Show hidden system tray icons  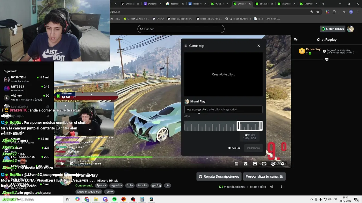click(x=311, y=199)
